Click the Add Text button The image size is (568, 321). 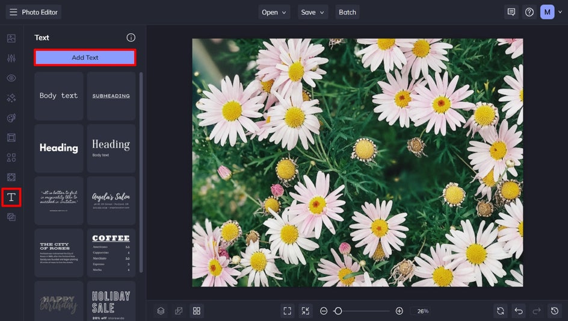point(85,58)
